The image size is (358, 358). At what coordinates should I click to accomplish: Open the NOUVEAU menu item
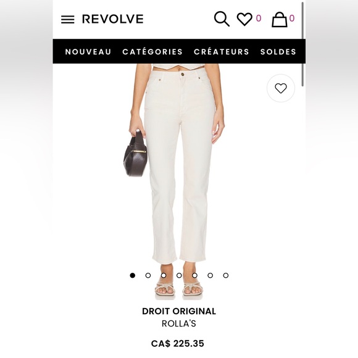pos(88,52)
